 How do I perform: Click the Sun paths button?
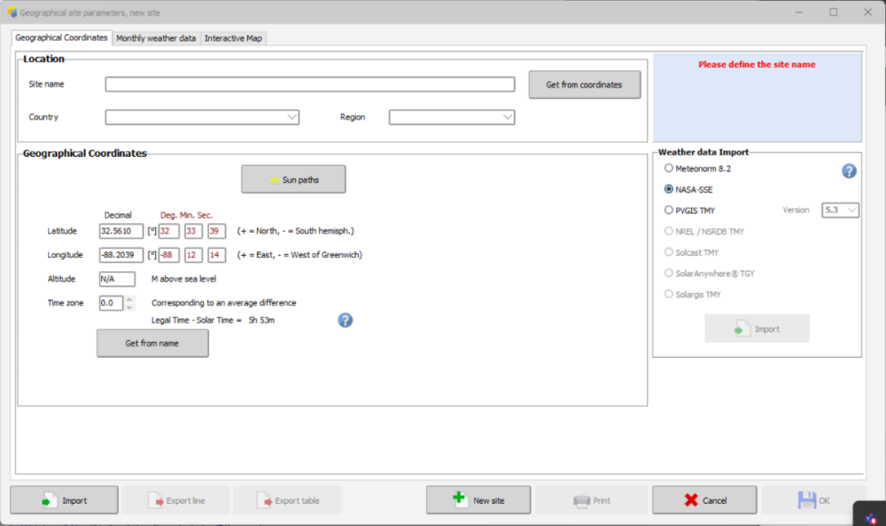(293, 180)
